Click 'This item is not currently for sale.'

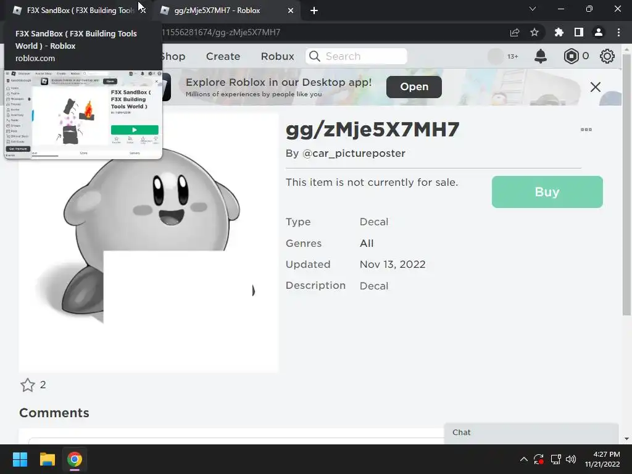(372, 182)
